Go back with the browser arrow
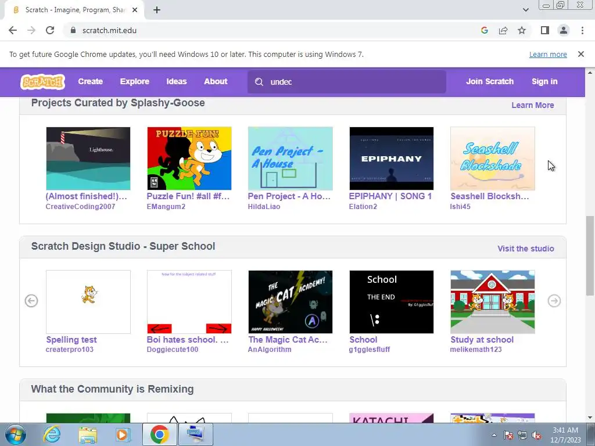The image size is (595, 446). (13, 30)
